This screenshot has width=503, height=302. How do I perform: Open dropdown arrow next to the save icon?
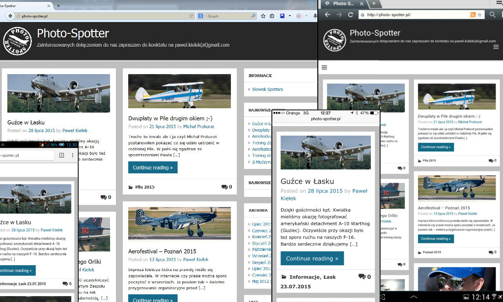pyautogui.click(x=289, y=16)
